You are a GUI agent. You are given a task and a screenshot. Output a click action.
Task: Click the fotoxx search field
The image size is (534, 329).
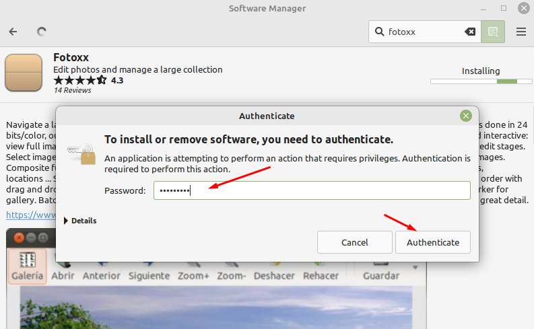pos(425,32)
